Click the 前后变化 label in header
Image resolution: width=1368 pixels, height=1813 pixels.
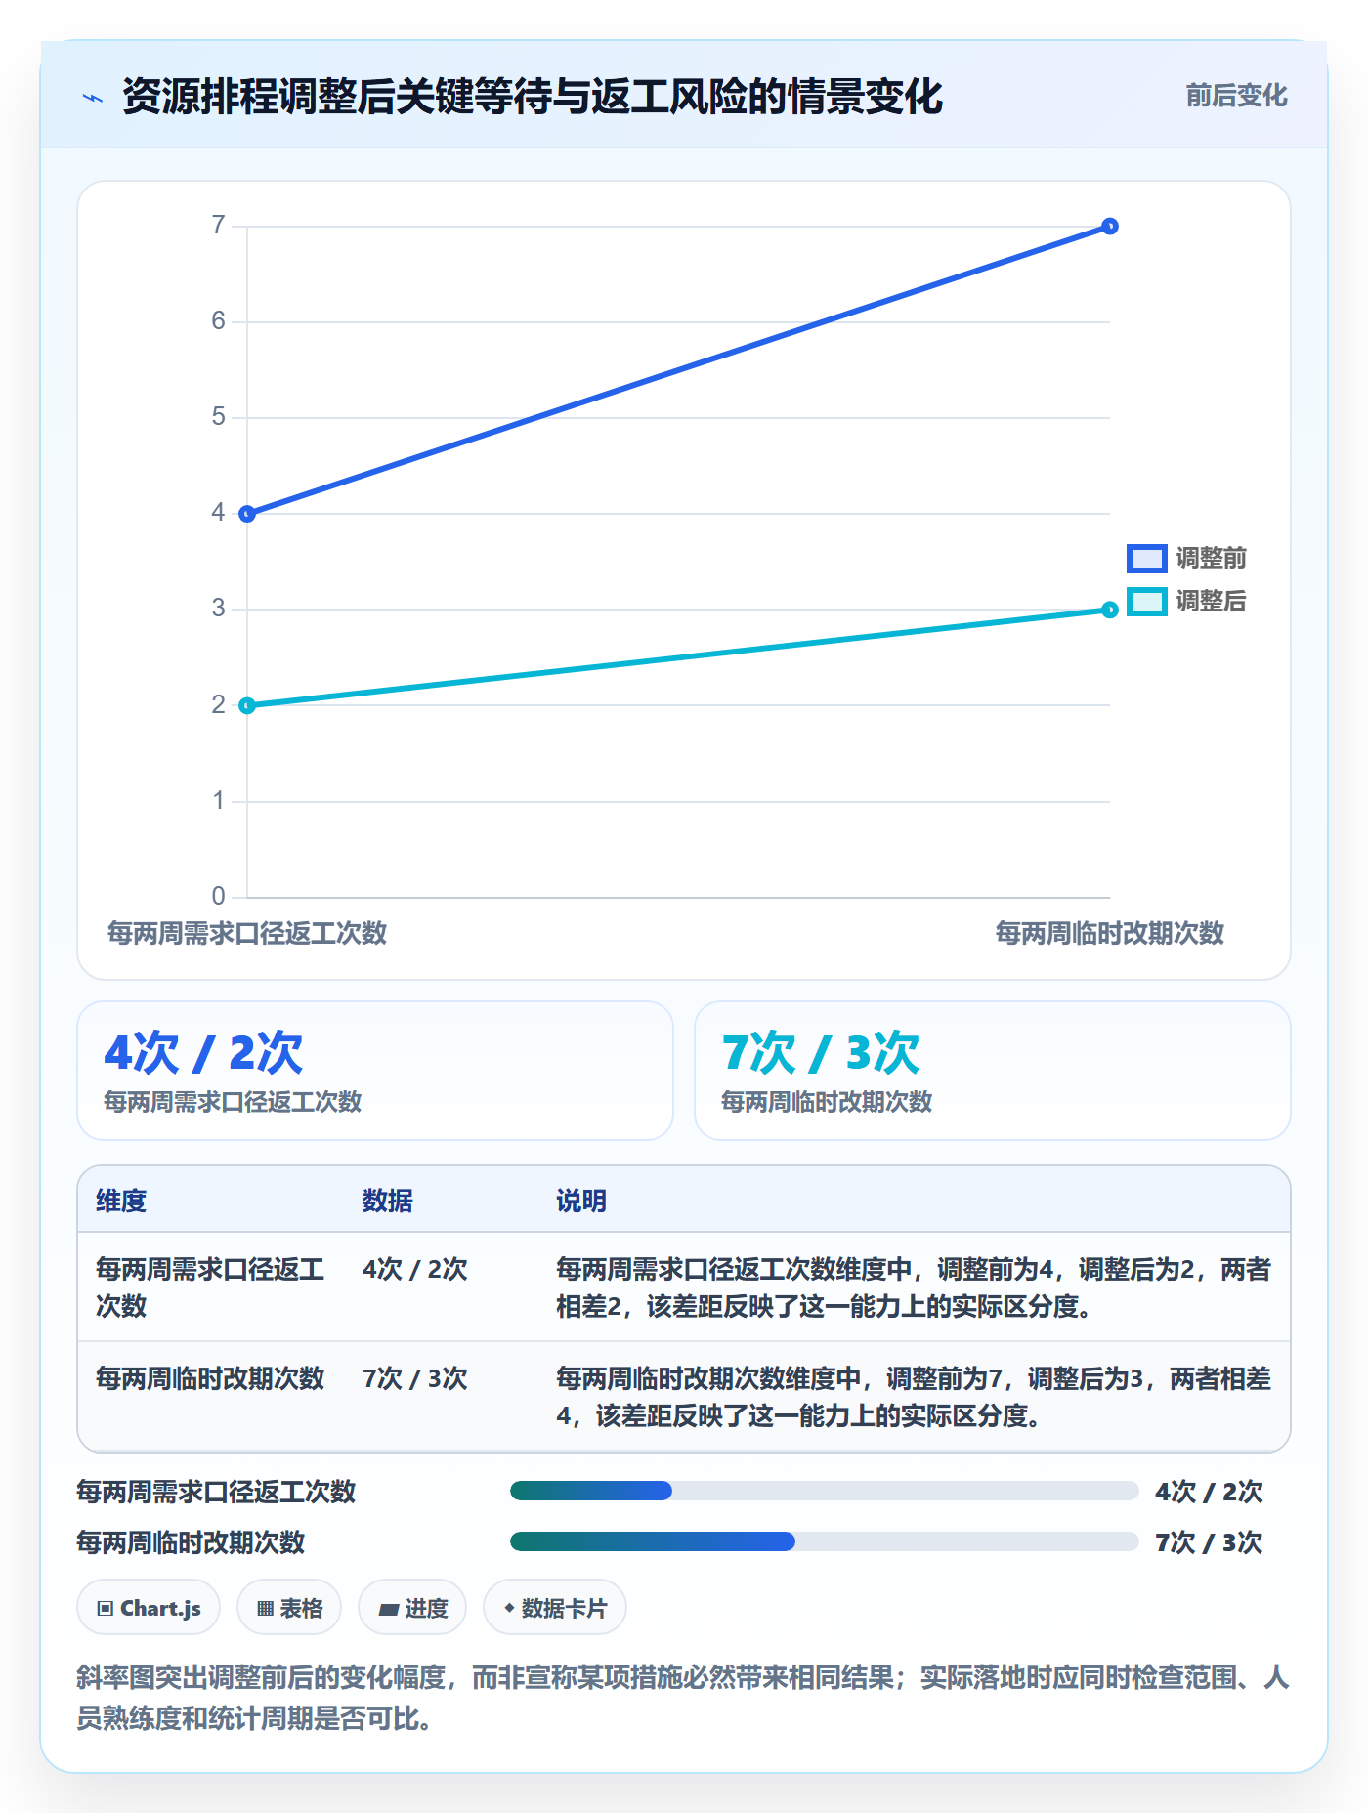pyautogui.click(x=1236, y=96)
